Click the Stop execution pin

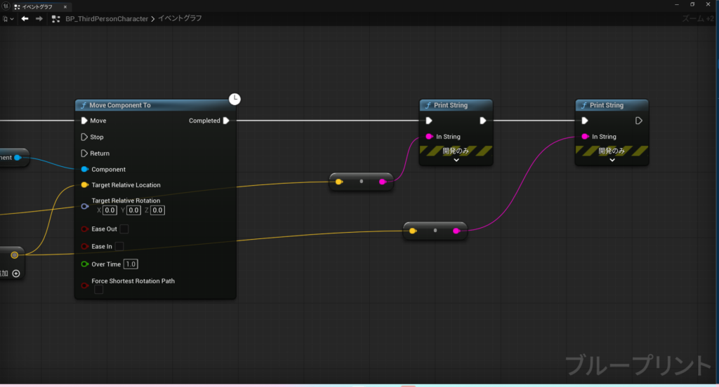[x=84, y=137]
